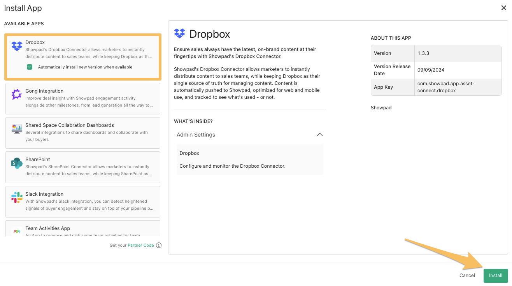Image resolution: width=512 pixels, height=286 pixels.
Task: Click the Cancel button
Action: (467, 275)
